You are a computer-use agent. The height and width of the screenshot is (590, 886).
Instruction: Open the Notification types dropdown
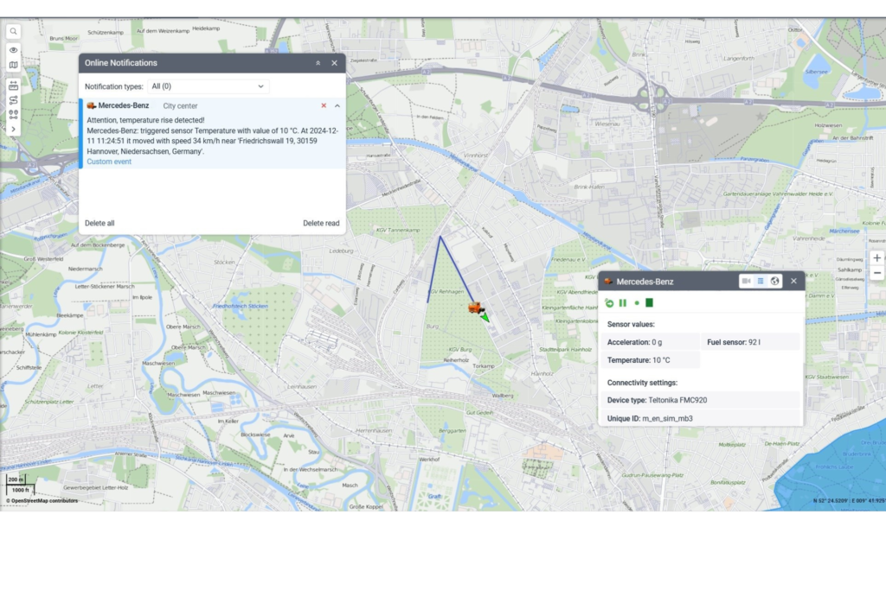(x=208, y=86)
